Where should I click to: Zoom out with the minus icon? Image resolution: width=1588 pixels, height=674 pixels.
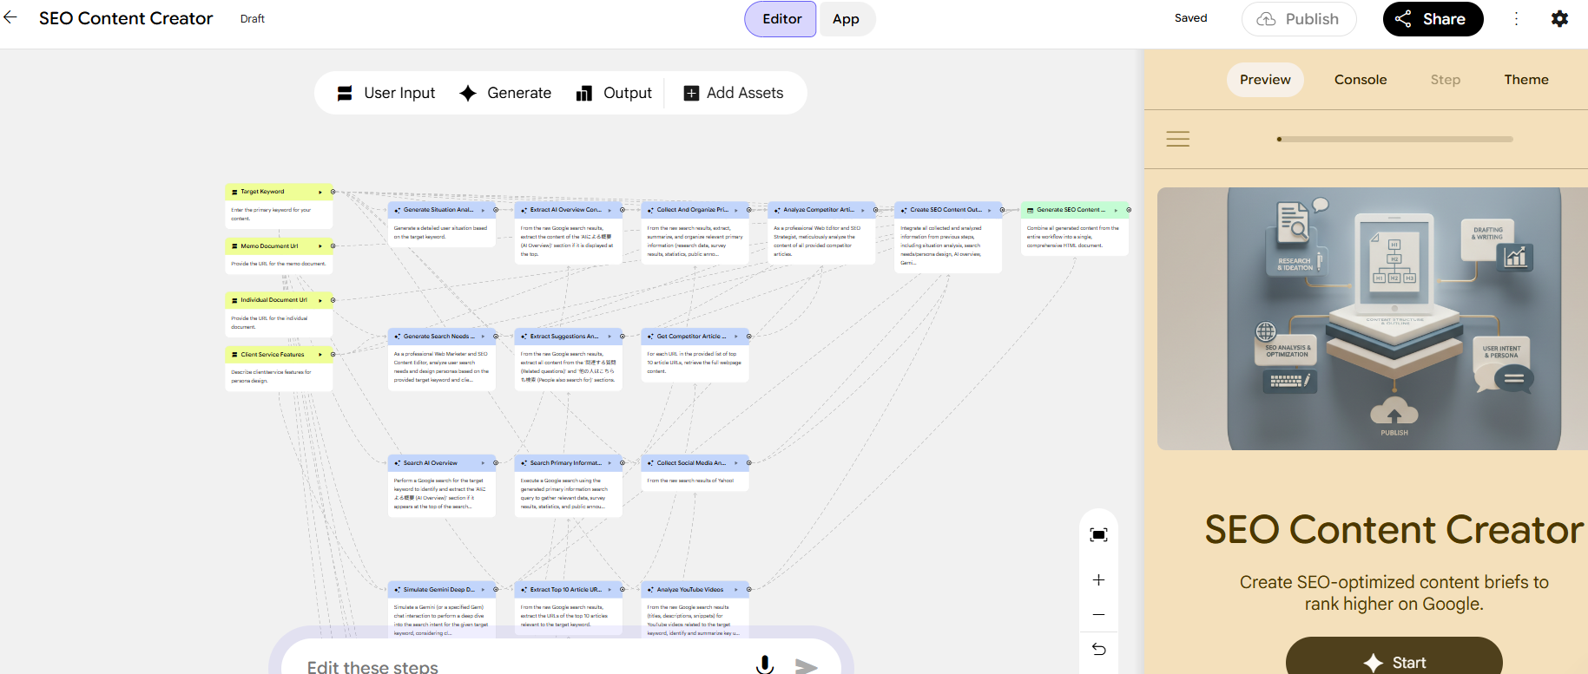[x=1098, y=614]
